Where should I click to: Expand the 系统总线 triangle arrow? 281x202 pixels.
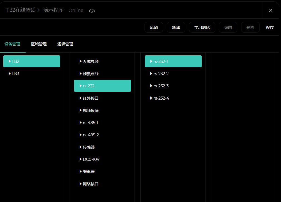[x=80, y=61]
